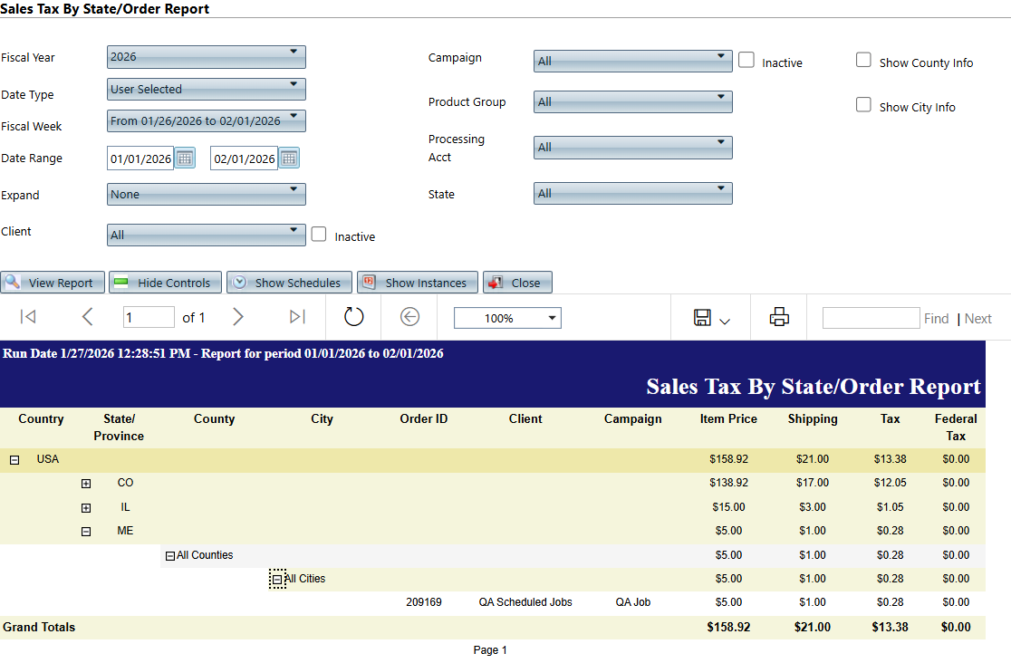Expand the CO state row
The height and width of the screenshot is (663, 1011).
pyautogui.click(x=86, y=484)
